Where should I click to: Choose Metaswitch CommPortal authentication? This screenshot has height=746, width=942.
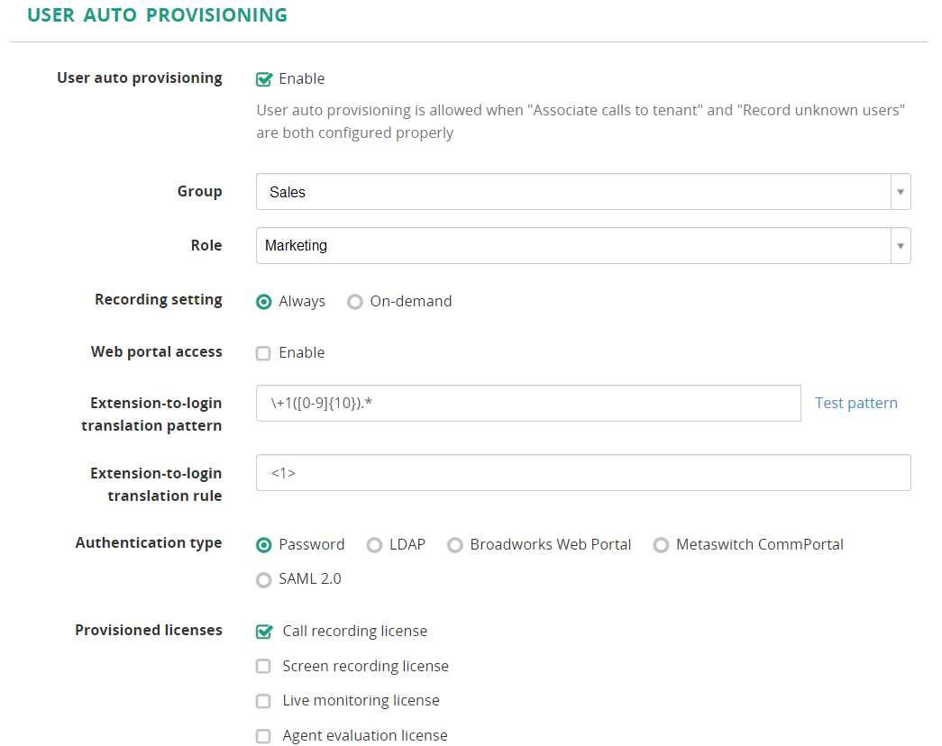point(661,545)
